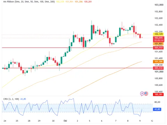The width and height of the screenshot is (167, 125).
Task: Click the 101,306 value in MA Ribbon legend
Action: (x=79, y=2)
